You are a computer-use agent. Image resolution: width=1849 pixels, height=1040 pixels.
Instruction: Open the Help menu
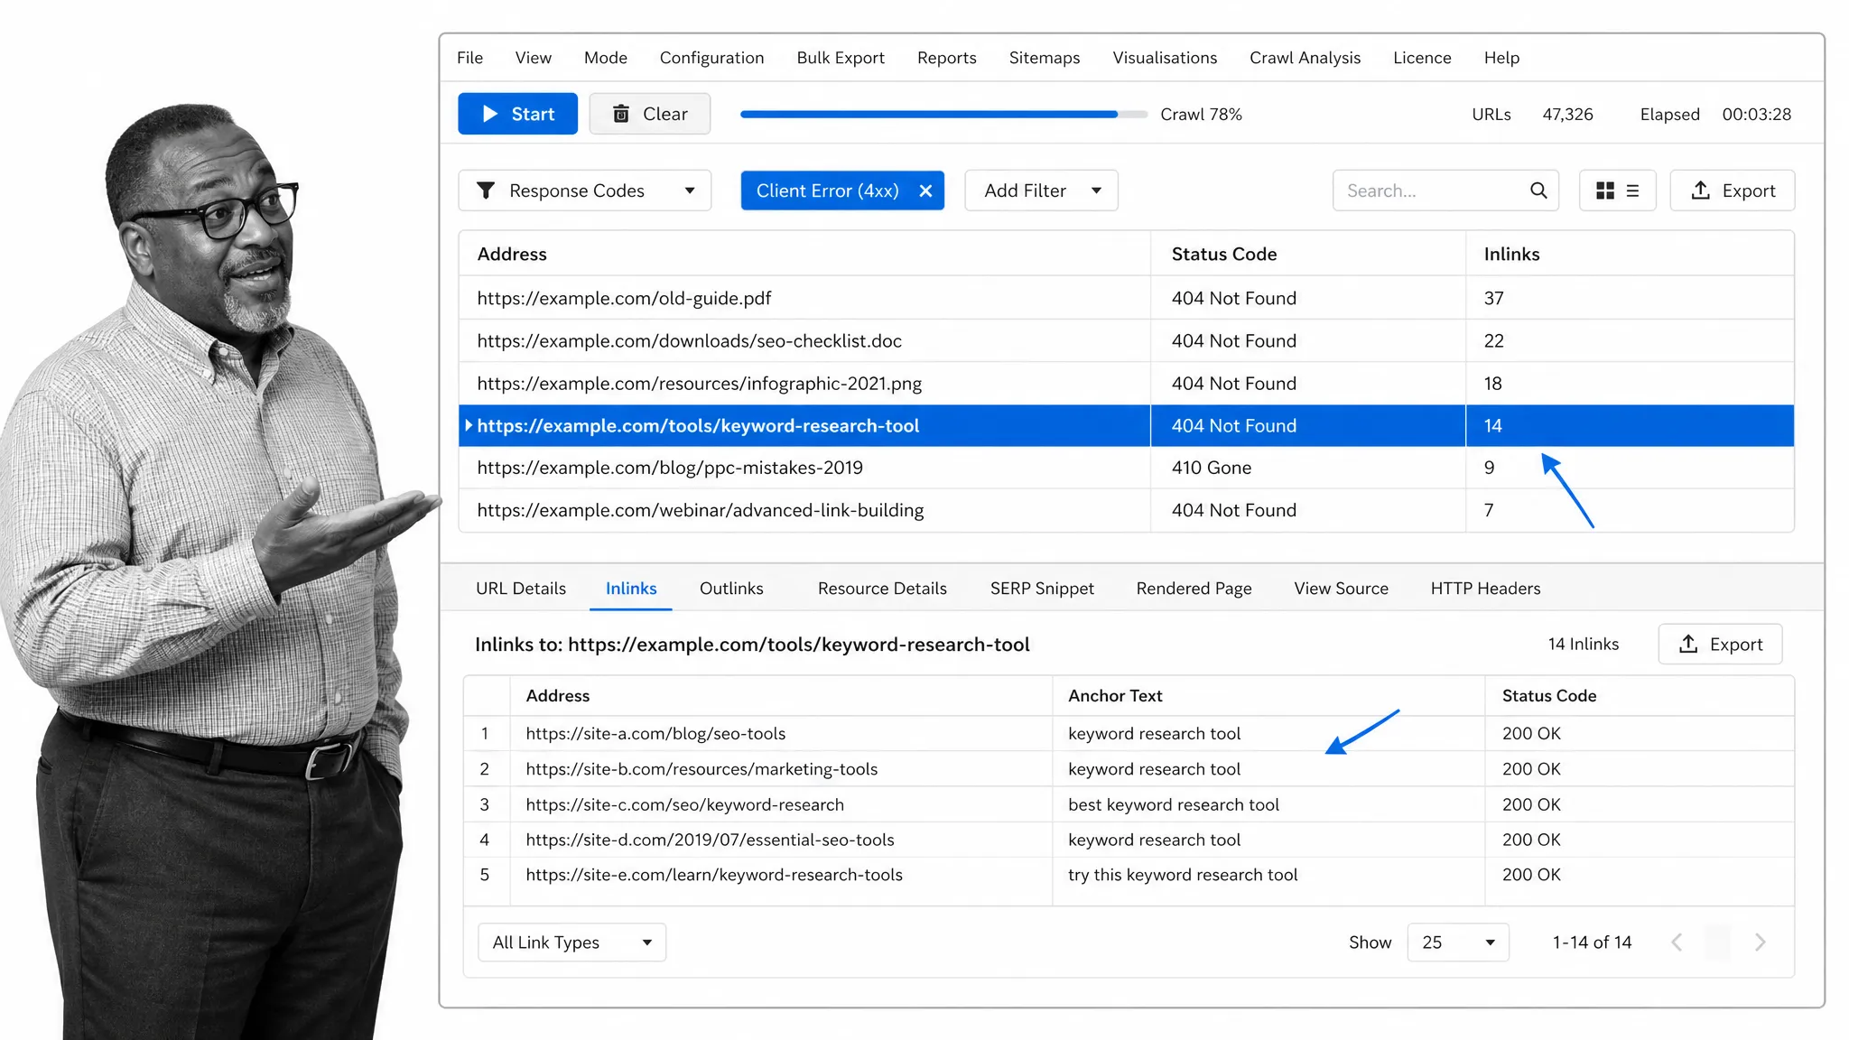(1501, 58)
